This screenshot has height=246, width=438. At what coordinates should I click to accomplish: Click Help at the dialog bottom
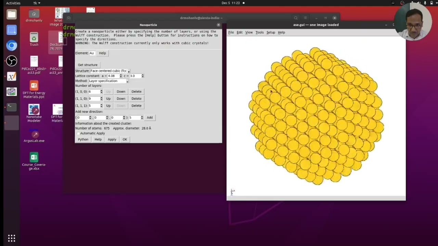point(98,139)
